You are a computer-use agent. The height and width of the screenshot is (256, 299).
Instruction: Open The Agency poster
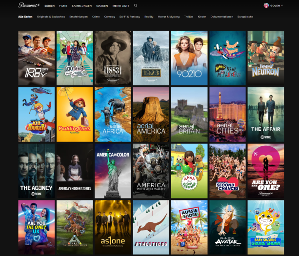coord(37,171)
